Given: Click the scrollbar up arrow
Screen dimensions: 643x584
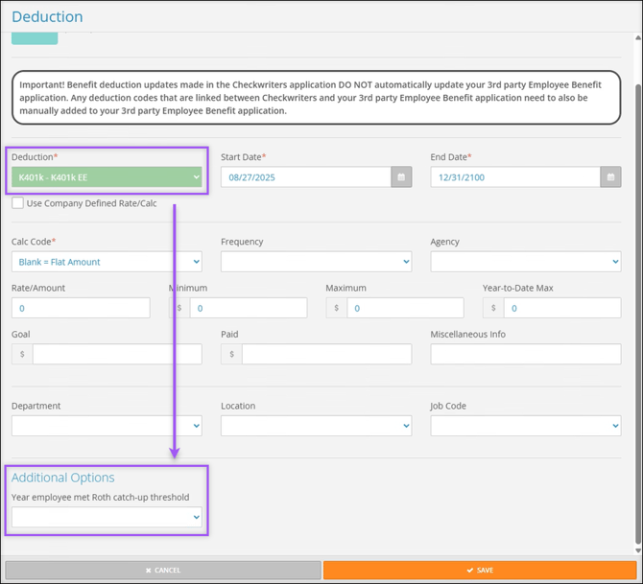Looking at the screenshot, I should [638, 37].
